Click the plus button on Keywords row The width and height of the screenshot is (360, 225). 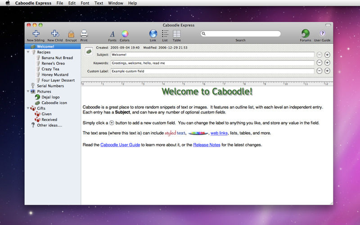(x=327, y=63)
